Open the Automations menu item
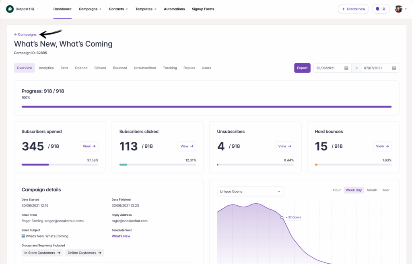This screenshot has height=264, width=412. point(174,8)
